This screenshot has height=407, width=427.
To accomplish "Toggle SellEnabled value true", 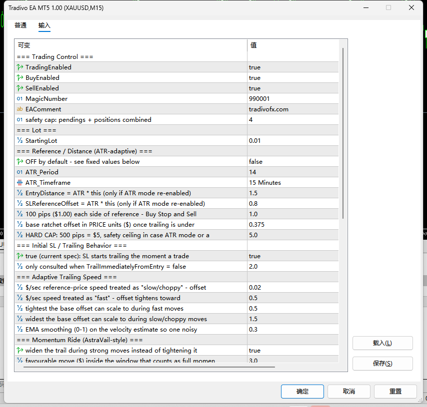I will click(292, 88).
